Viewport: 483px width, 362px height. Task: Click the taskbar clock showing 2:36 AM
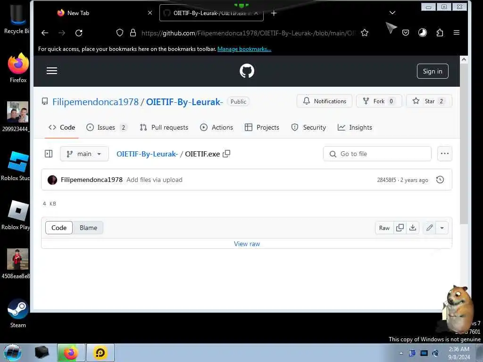pos(459,353)
